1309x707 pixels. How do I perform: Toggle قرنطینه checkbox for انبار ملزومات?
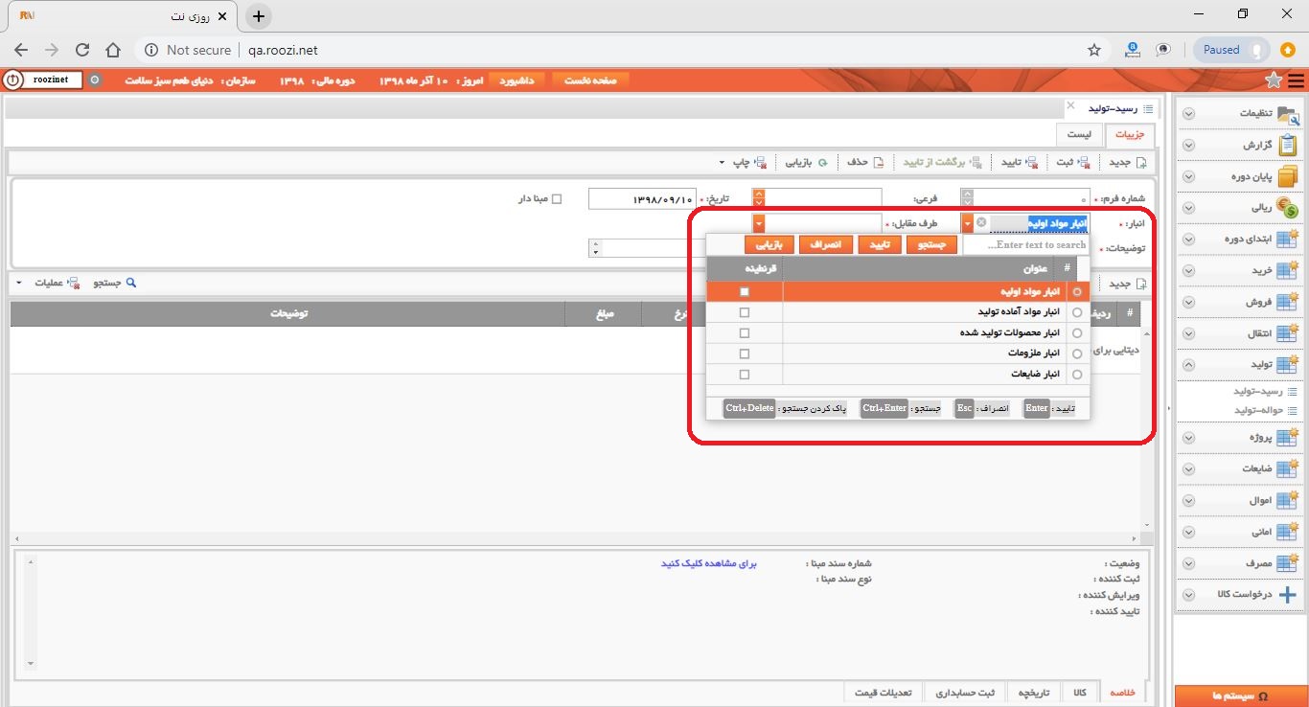coord(745,353)
